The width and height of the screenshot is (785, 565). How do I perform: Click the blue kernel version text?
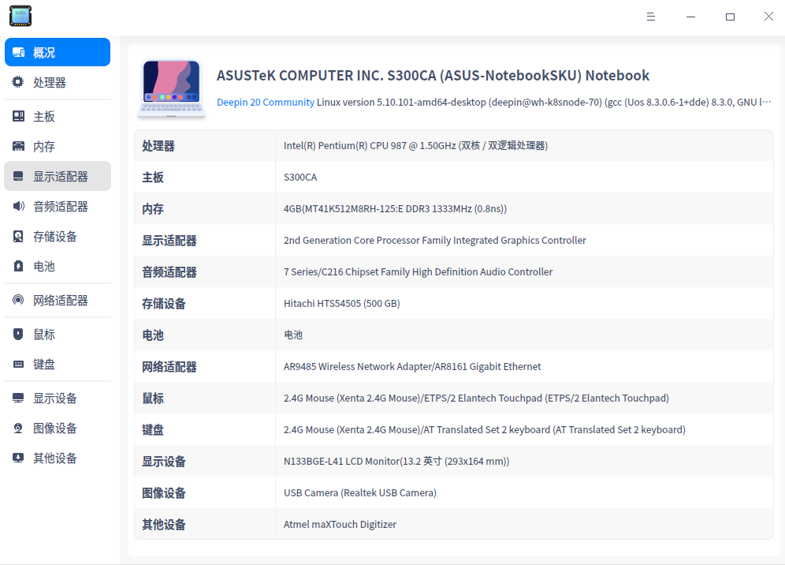pos(473,102)
